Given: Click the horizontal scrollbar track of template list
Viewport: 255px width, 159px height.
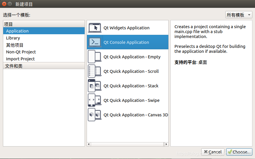Looking at the screenshot, I should click(x=127, y=144).
